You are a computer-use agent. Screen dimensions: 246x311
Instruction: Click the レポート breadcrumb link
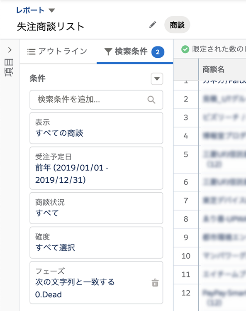(30, 10)
